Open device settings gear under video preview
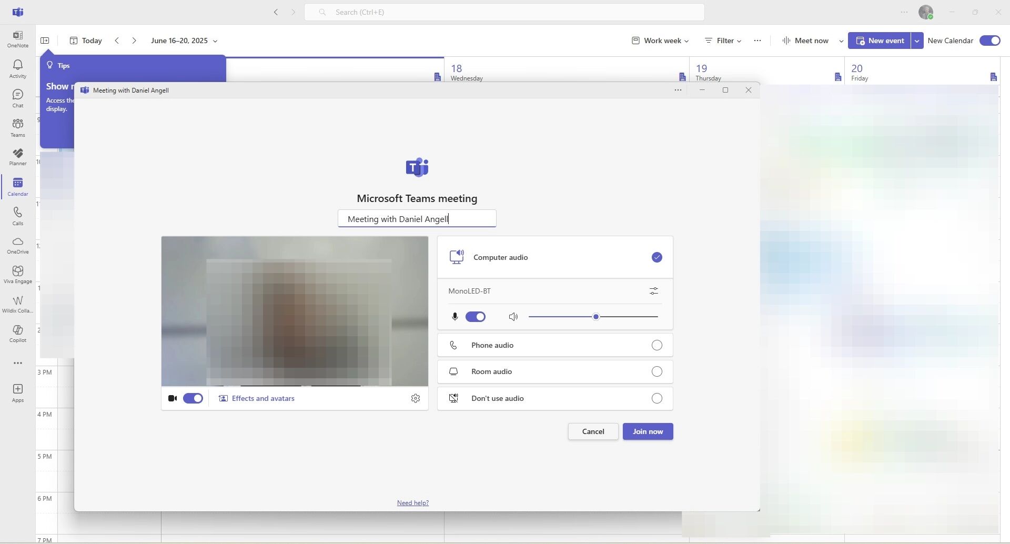Screen dimensions: 1010x544 [x=416, y=398]
